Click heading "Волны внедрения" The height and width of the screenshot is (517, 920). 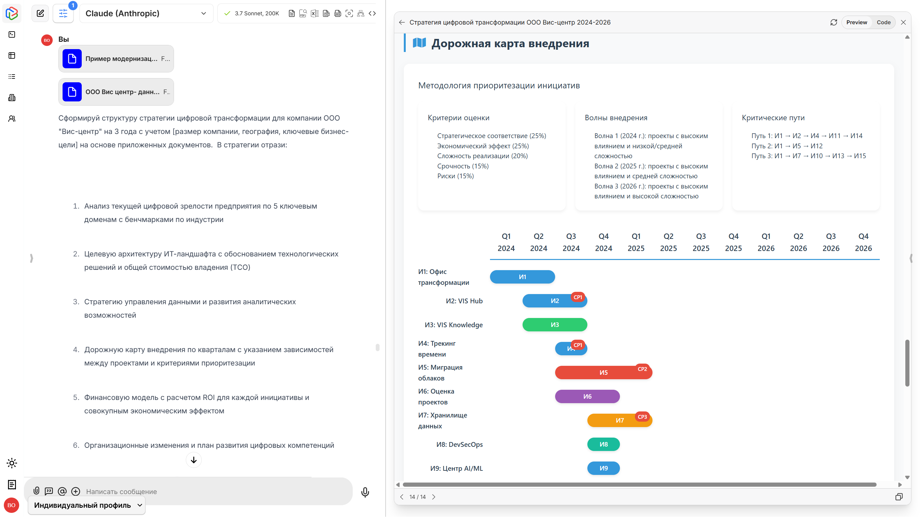click(616, 118)
